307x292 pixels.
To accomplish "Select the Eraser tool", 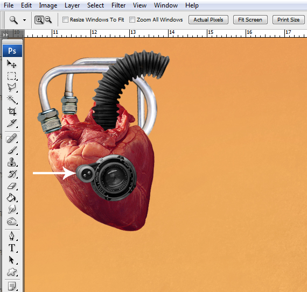I will [12, 186].
